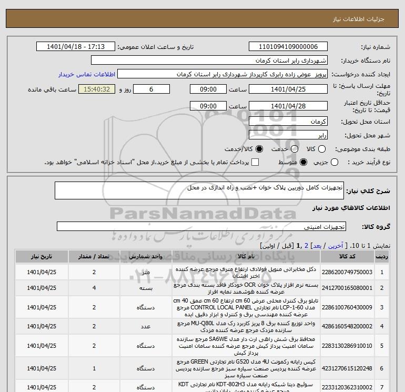This screenshot has width=405, height=392.
Task: Select the کالا/خدمت radio button
Action: tap(259, 149)
